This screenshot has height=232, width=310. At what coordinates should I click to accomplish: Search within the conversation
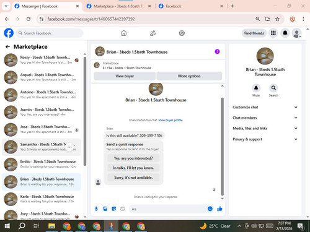coord(273,88)
